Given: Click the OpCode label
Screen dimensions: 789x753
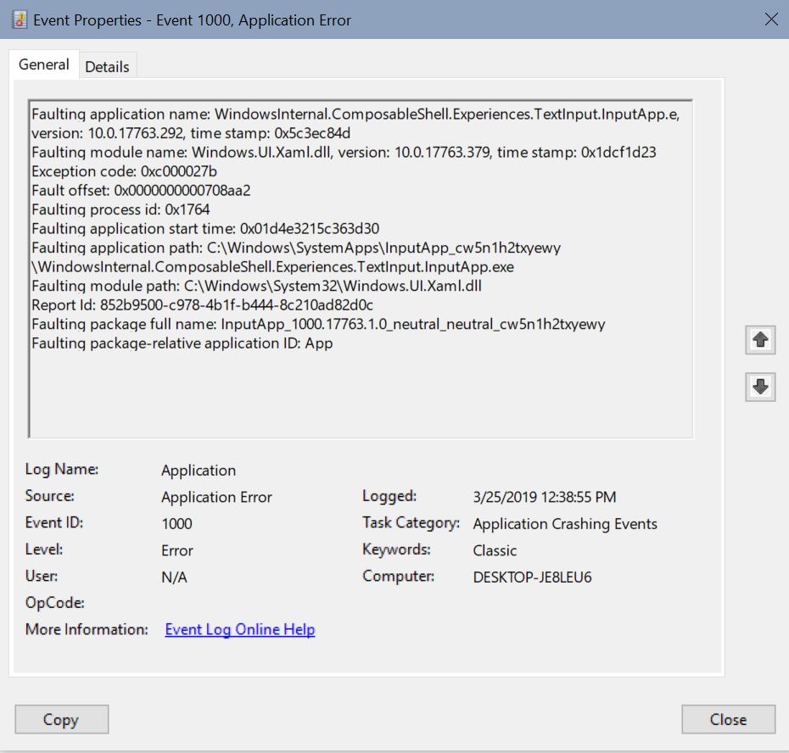Looking at the screenshot, I should pos(55,603).
